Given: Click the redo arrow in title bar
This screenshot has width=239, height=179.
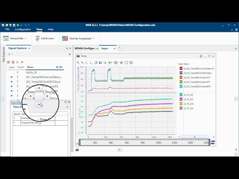Looking at the screenshot, I should (25, 25).
